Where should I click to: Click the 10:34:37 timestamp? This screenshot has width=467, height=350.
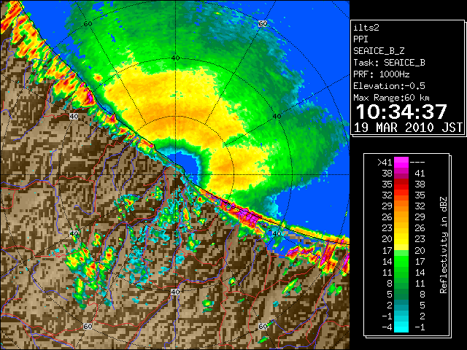(401, 112)
